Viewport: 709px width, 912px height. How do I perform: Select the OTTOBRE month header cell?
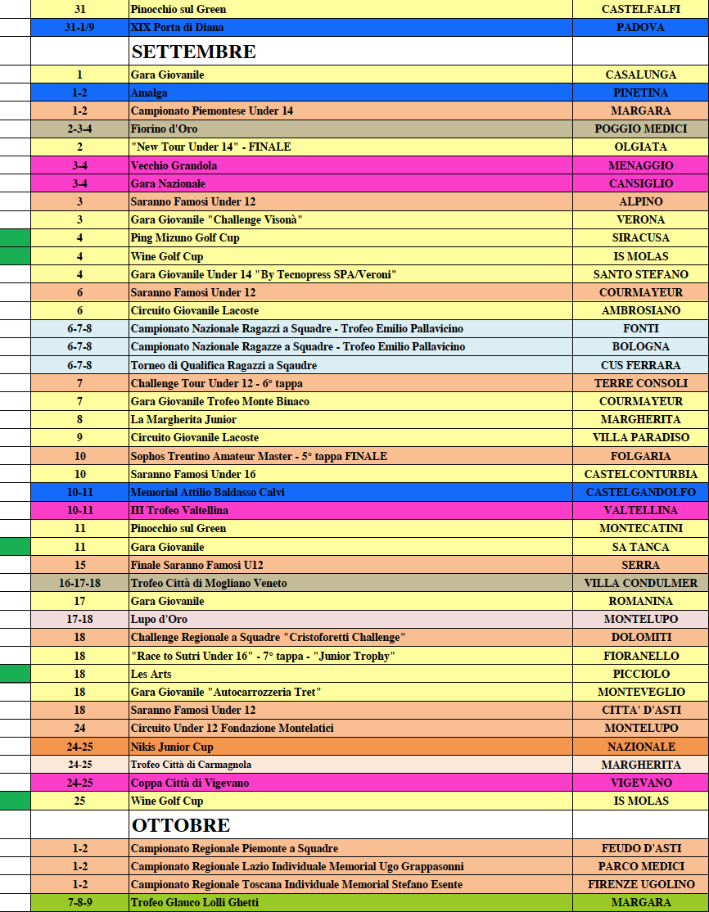(350, 825)
